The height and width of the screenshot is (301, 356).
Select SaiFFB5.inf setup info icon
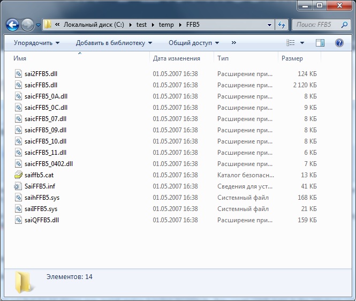pos(18,186)
